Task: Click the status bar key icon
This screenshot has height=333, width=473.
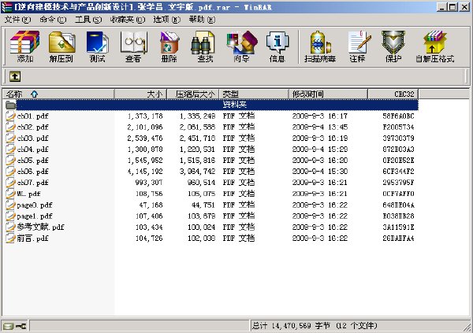Action: click(20, 326)
